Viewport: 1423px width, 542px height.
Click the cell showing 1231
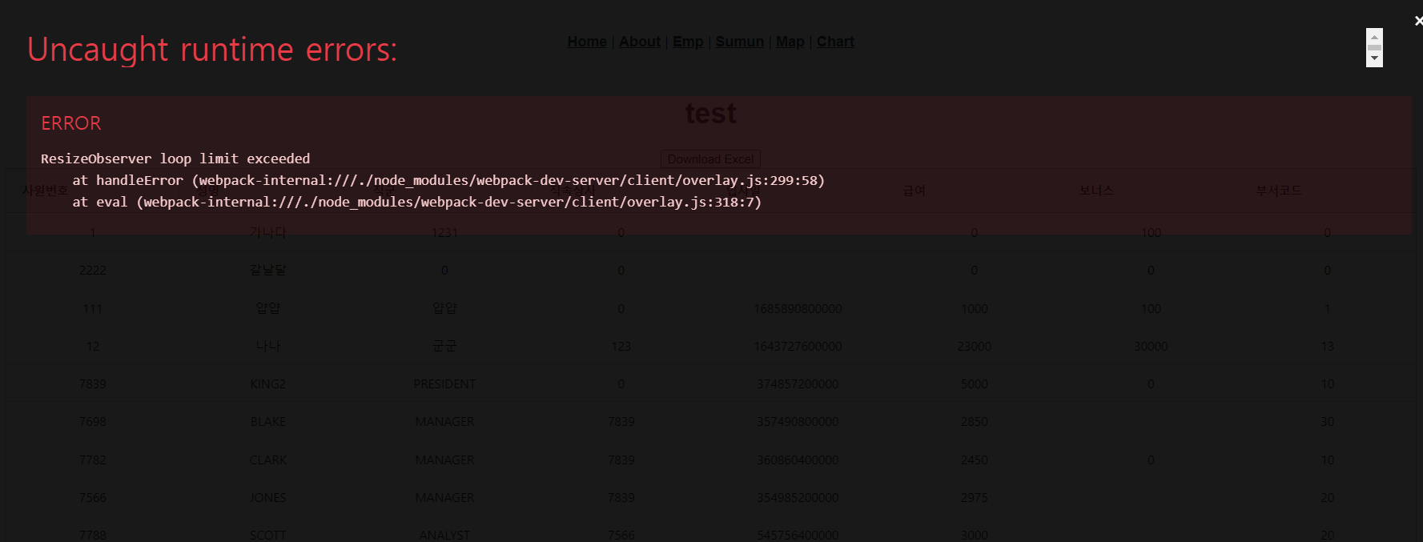tap(444, 232)
